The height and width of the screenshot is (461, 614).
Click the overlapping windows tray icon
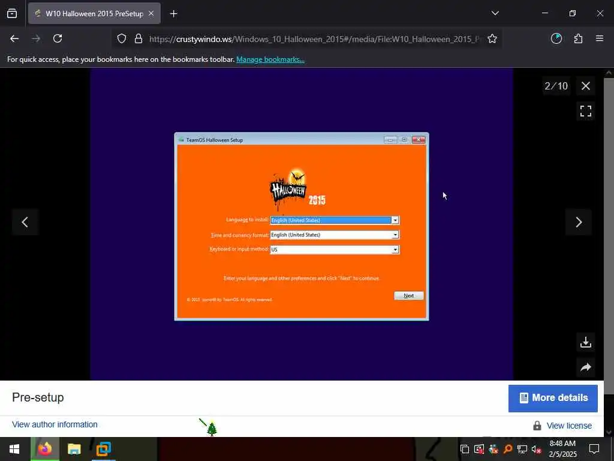465,449
